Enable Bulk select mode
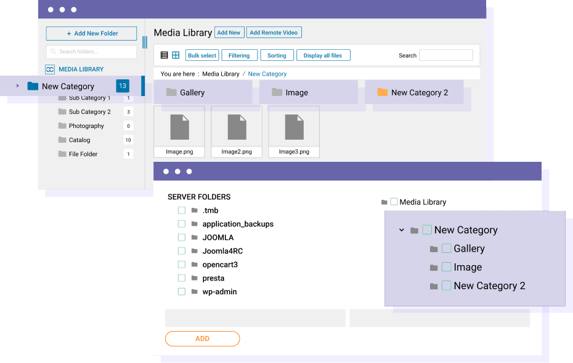Viewport: 573px width, 363px height. click(x=201, y=55)
